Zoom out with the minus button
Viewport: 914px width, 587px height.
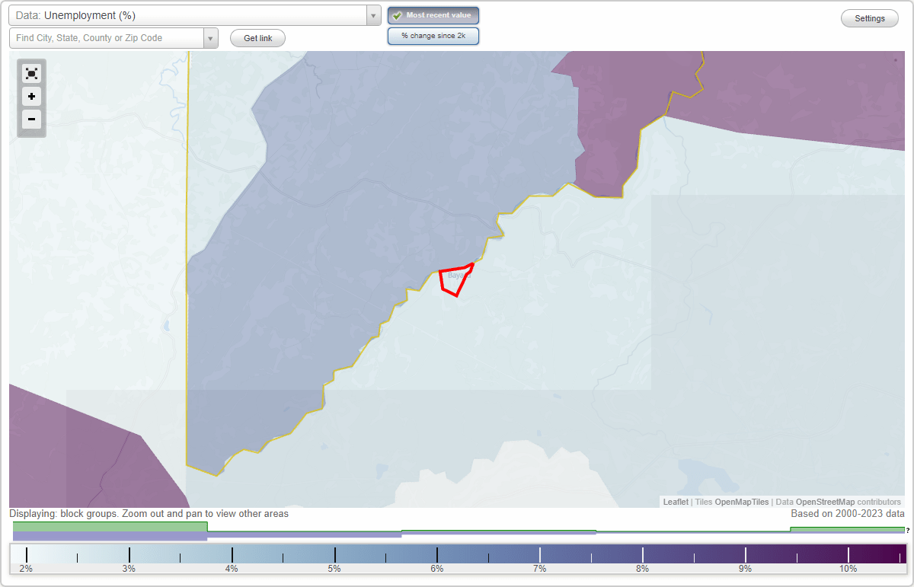click(x=31, y=119)
